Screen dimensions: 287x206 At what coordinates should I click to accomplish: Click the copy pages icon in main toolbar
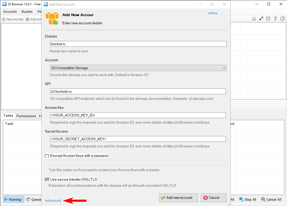click(x=283, y=18)
